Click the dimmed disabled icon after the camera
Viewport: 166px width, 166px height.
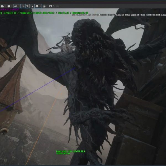tap(57, 6)
